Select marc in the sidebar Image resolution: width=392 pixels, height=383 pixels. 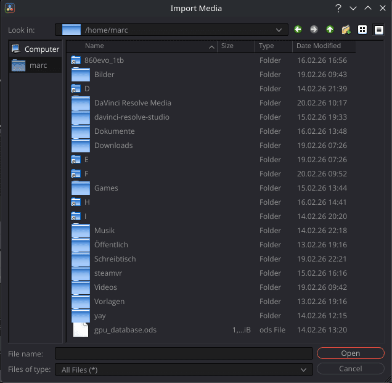tap(36, 65)
